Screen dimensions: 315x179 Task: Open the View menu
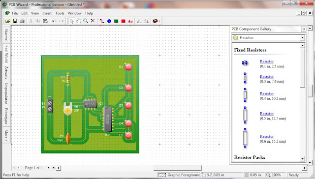click(35, 13)
